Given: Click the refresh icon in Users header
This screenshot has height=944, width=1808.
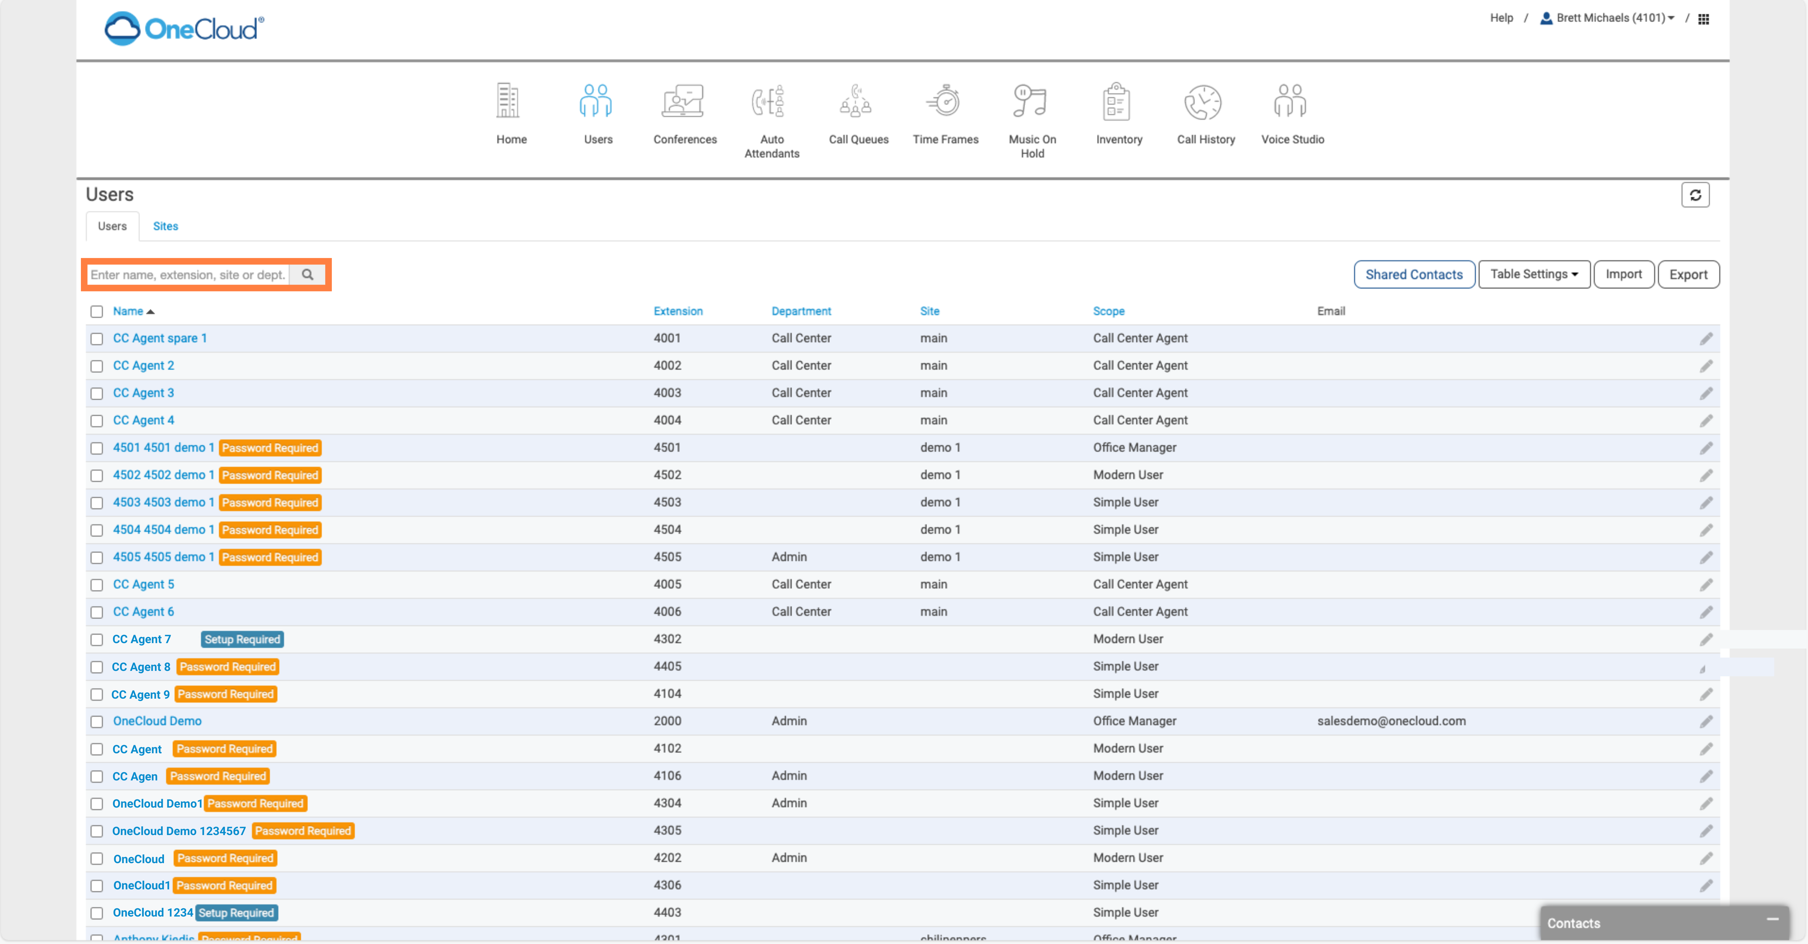Looking at the screenshot, I should [1695, 195].
